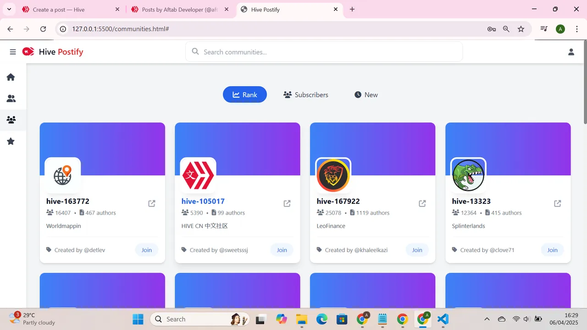Focus the Search communities input field
The width and height of the screenshot is (587, 330).
pos(324,52)
